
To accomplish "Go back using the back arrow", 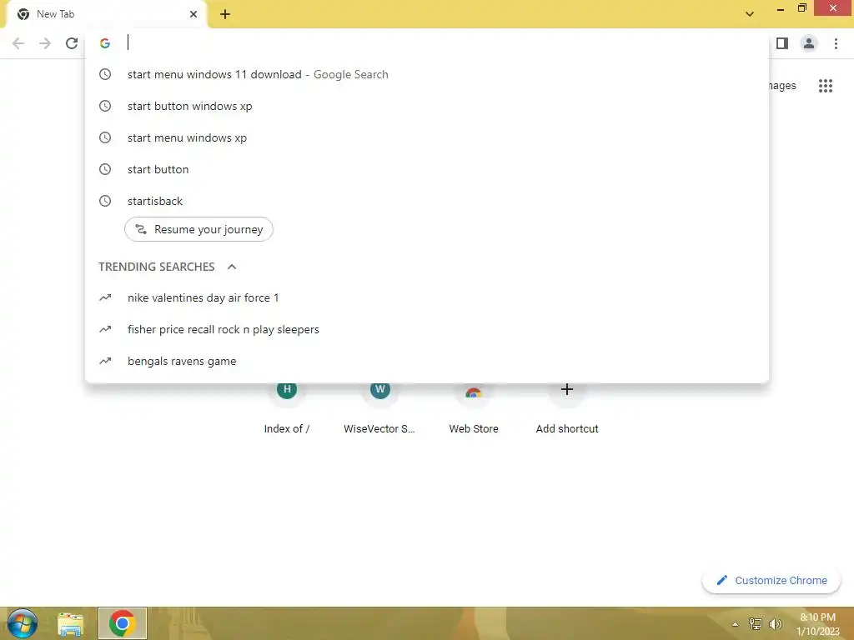I will (18, 43).
